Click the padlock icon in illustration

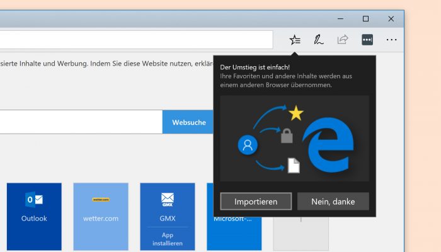[x=287, y=136]
